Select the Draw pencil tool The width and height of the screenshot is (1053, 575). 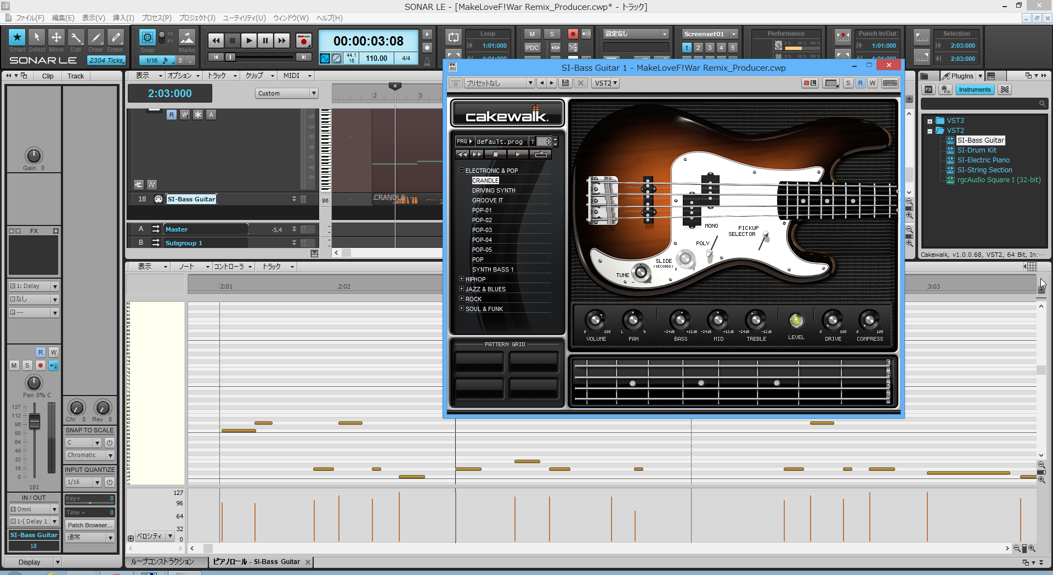pyautogui.click(x=95, y=37)
